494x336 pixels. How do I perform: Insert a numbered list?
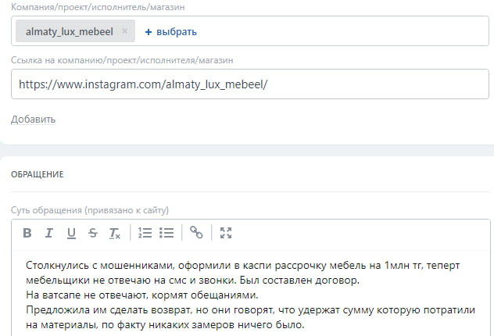(x=144, y=233)
